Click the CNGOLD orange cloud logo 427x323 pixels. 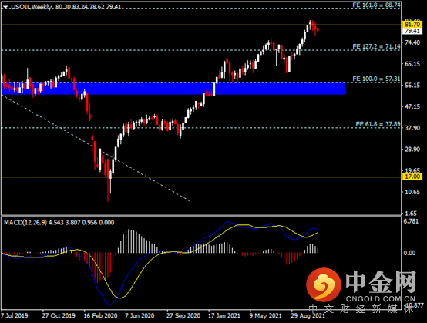pyautogui.click(x=323, y=285)
